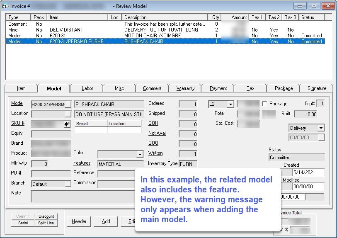This screenshot has width=337, height=238.
Task: Click the Branch field lookup button
Action: [68, 184]
